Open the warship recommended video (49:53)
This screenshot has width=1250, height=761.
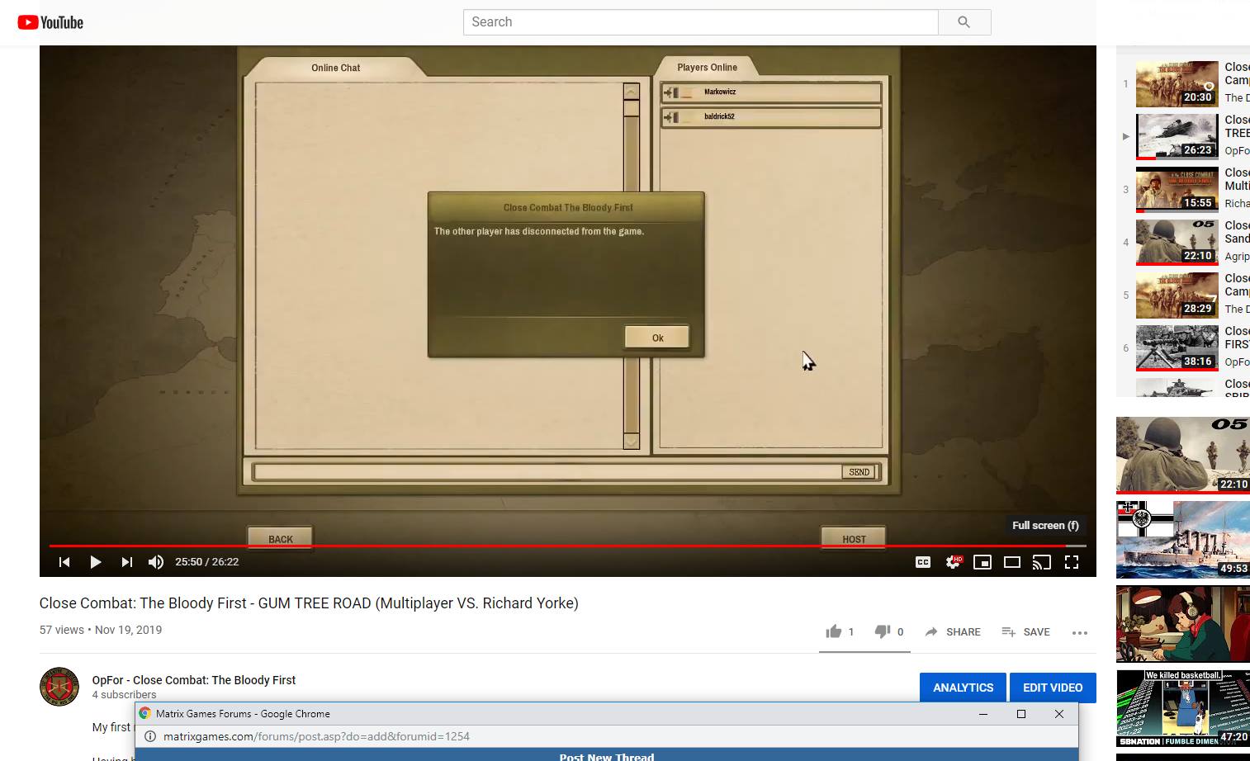pyautogui.click(x=1183, y=539)
